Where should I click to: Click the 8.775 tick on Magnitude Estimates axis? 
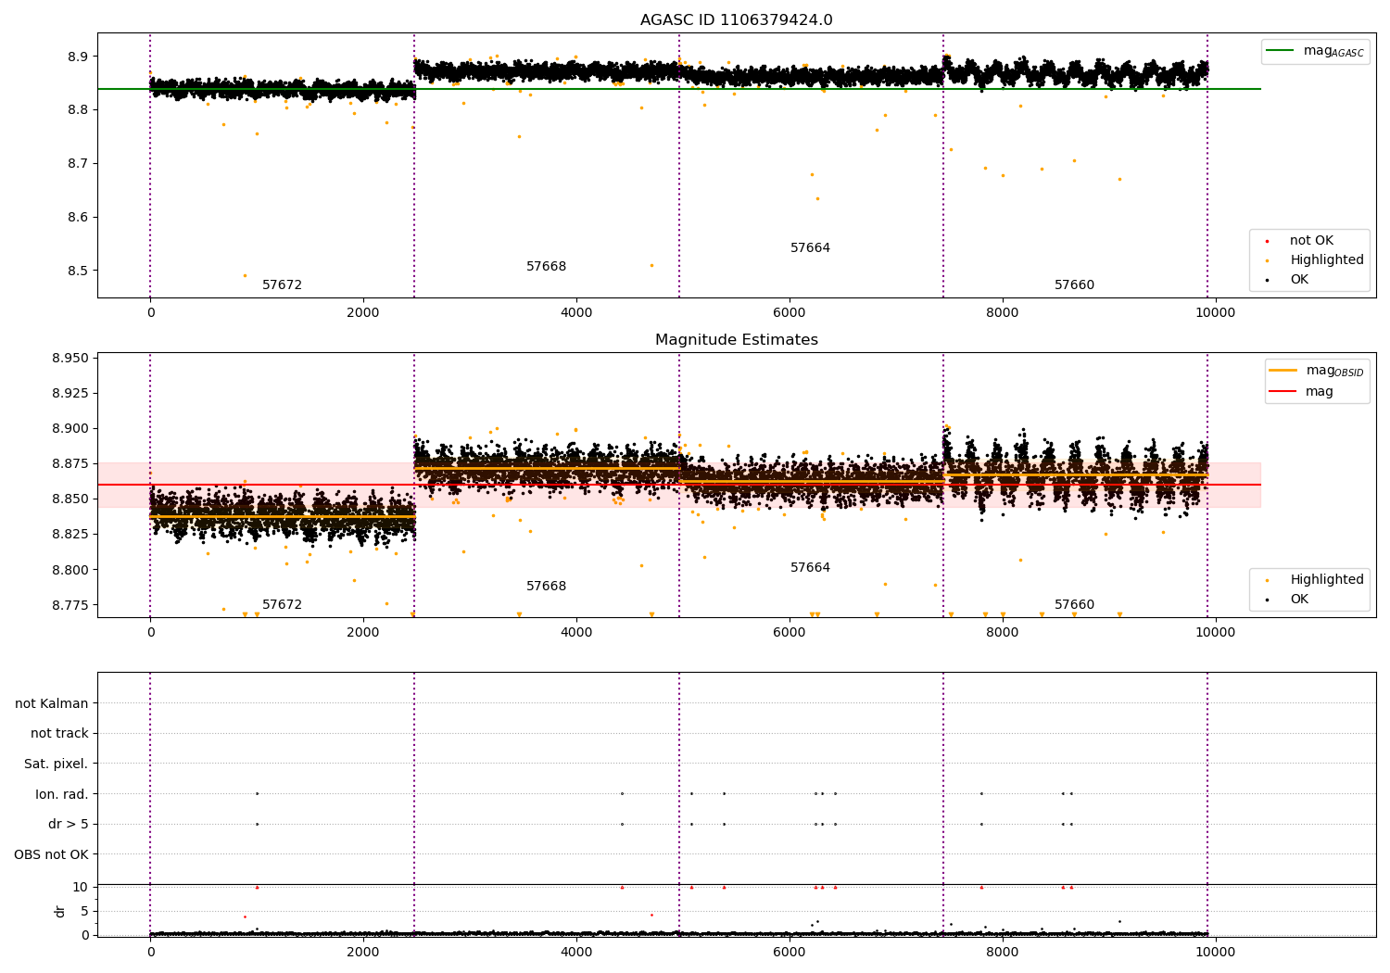coord(69,605)
